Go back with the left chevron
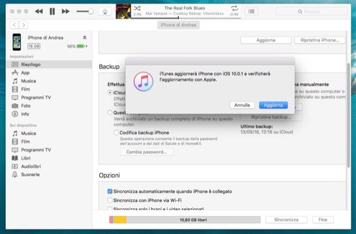This screenshot has width=356, height=234. tap(15, 25)
